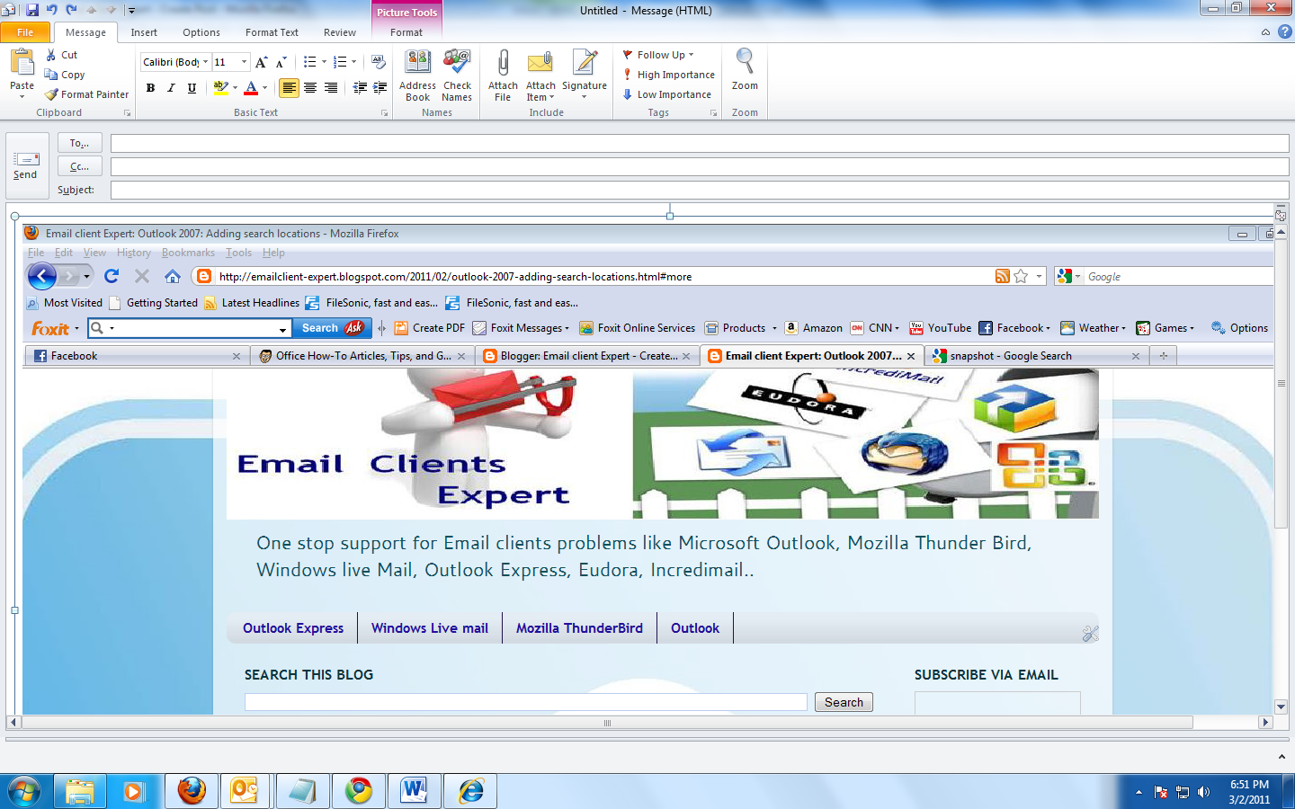Click bookmark star in Firefox address bar
Viewport: 1295px width, 809px height.
tap(1021, 276)
